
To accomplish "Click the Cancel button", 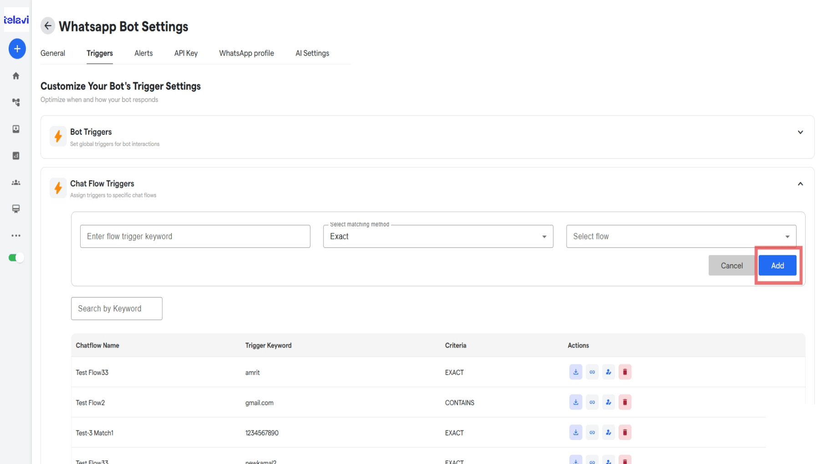I will [x=731, y=266].
